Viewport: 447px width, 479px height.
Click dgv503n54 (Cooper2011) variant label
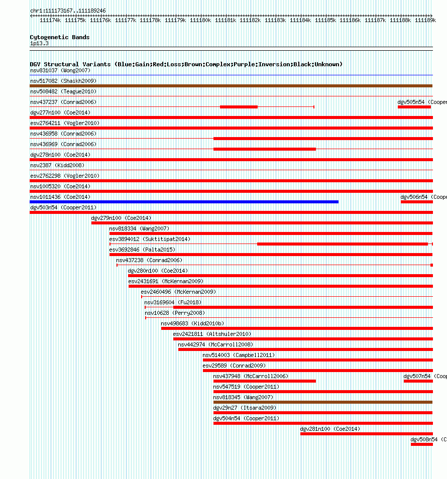(63, 207)
